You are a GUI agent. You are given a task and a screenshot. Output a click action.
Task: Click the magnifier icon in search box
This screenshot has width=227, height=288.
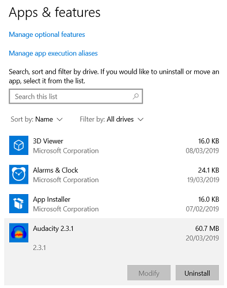coord(135,96)
